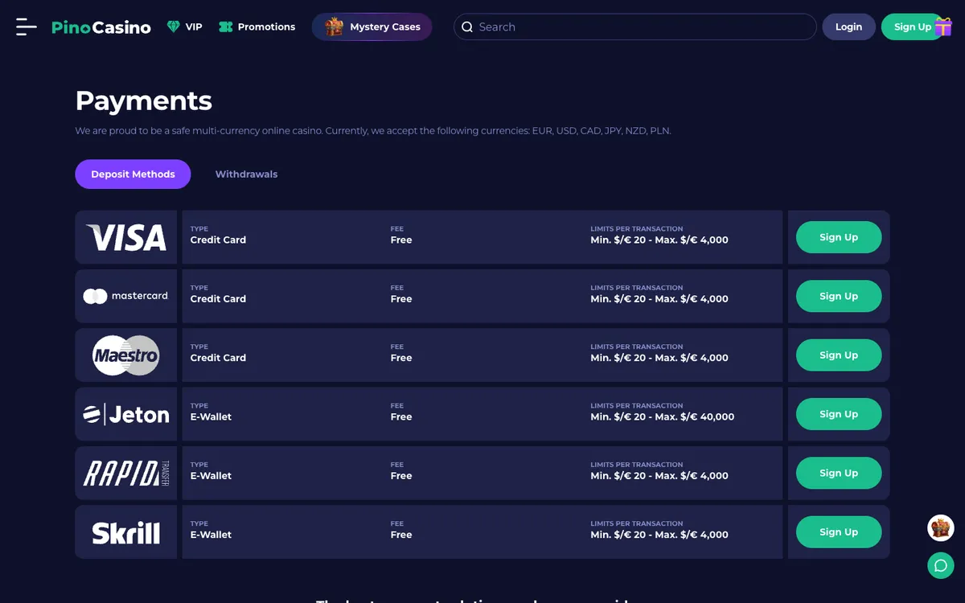Click the Free fee in Skrill row
This screenshot has width=965, height=603.
coord(401,535)
